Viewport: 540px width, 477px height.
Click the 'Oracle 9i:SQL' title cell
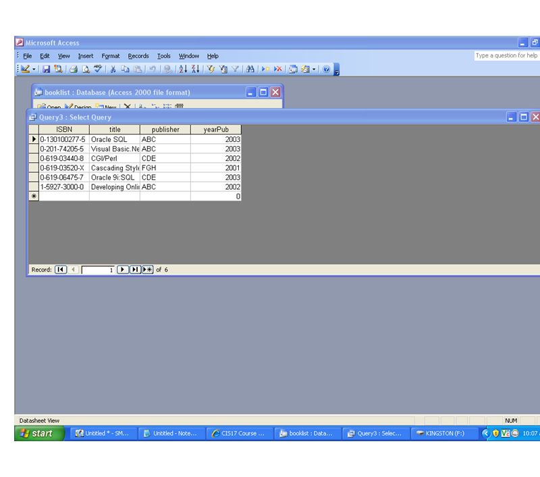coord(115,178)
